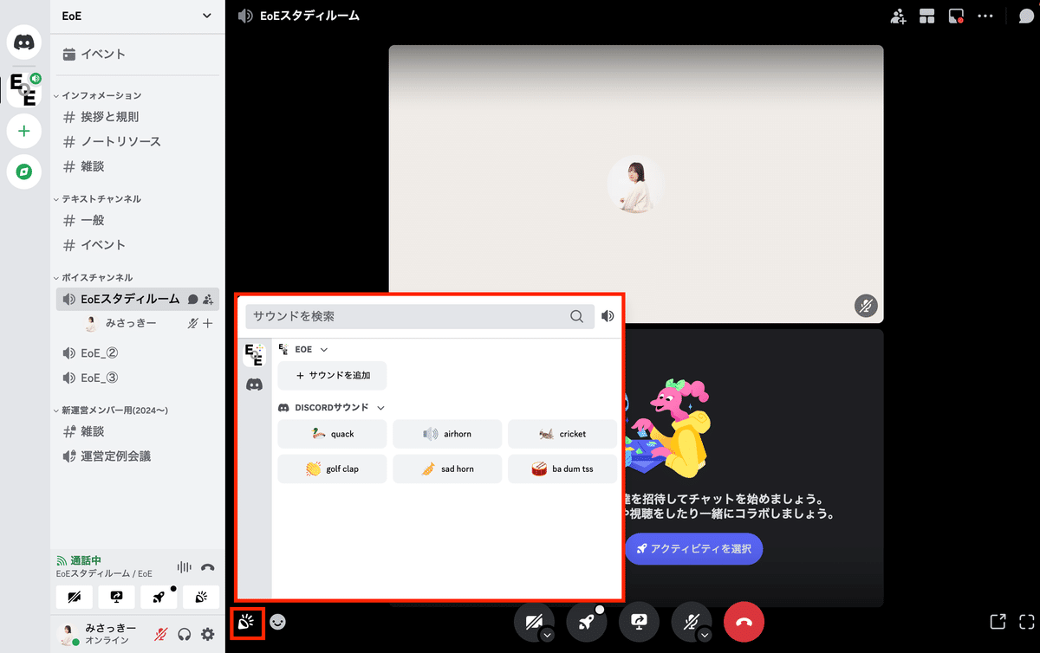Select the EoE server icon in server list
The image size is (1040, 653).
click(24, 89)
